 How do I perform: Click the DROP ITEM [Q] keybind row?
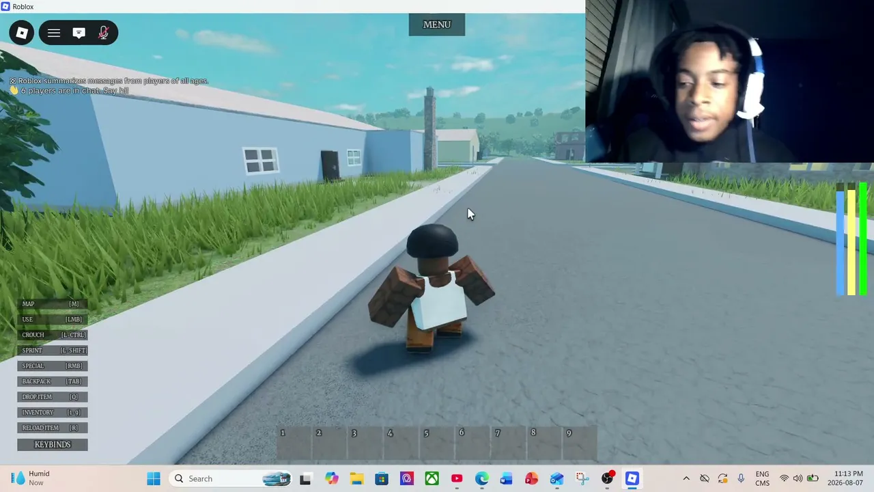point(53,397)
